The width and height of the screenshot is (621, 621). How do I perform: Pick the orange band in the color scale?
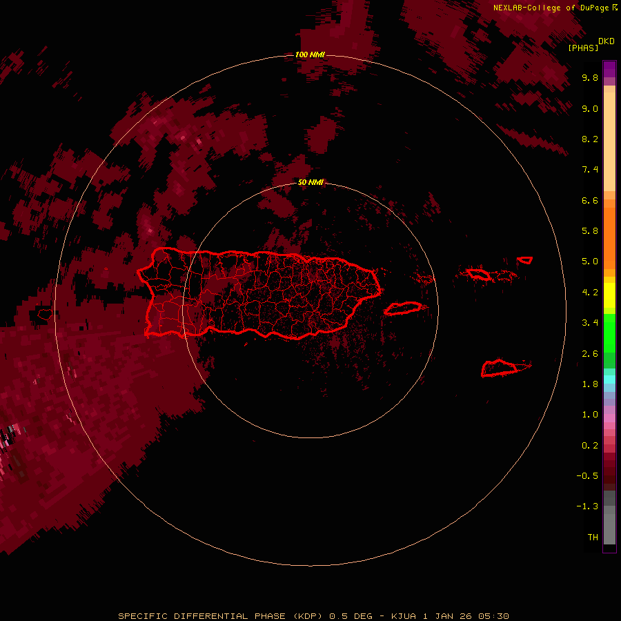609,238
